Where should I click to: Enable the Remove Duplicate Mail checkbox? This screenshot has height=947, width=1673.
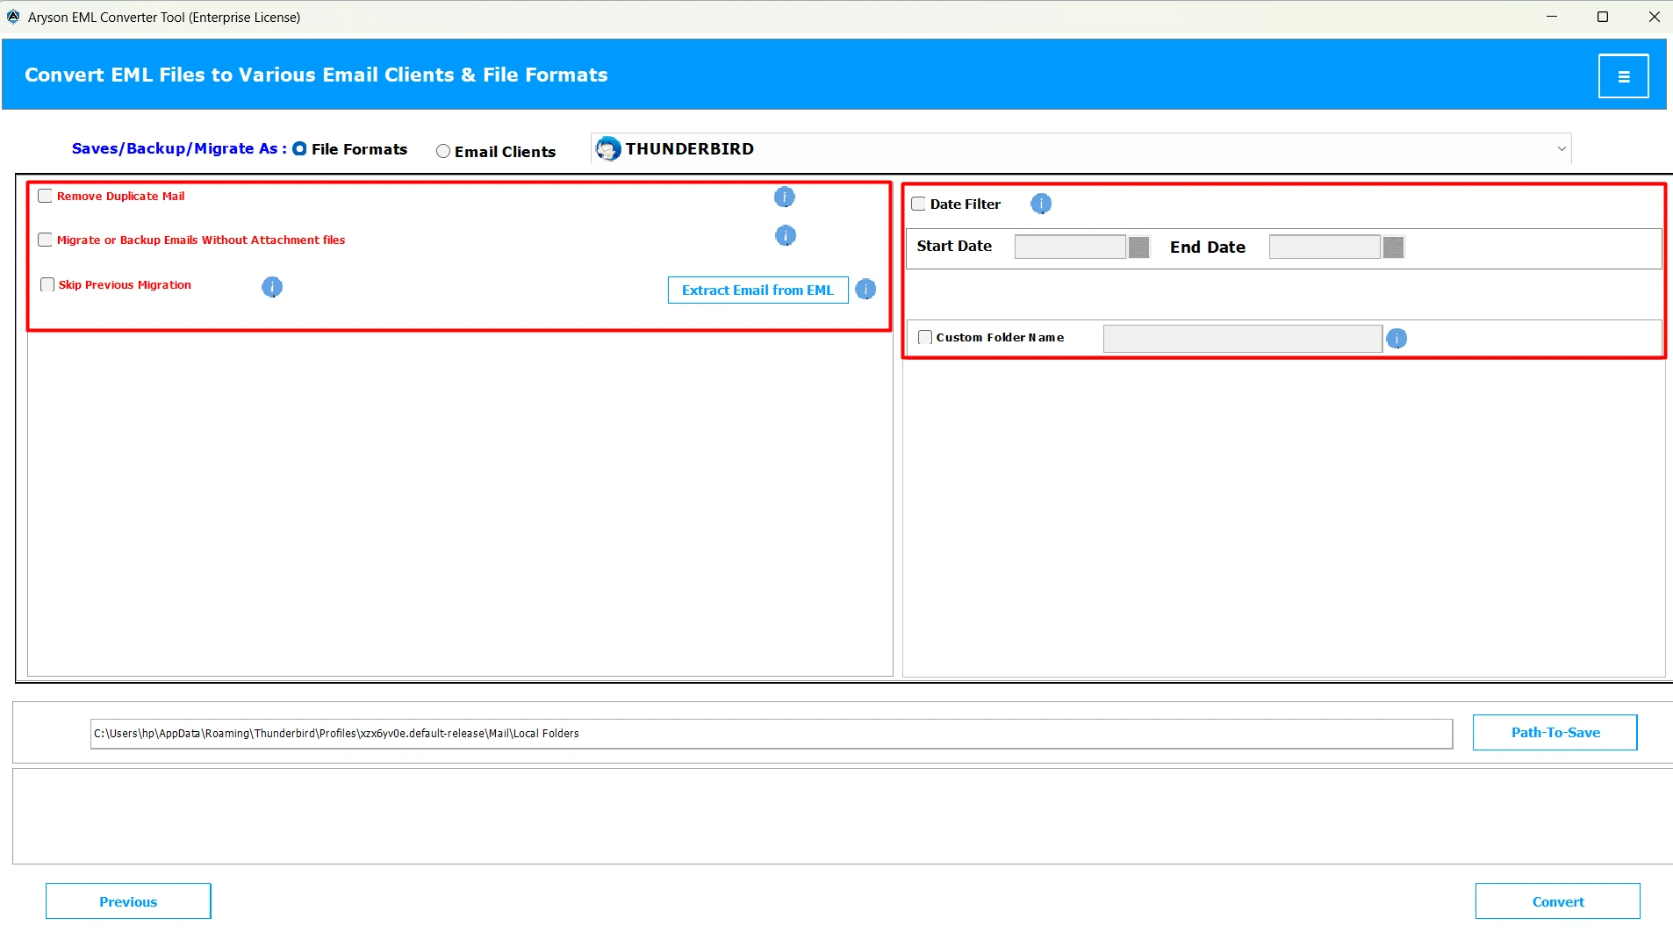[46, 196]
